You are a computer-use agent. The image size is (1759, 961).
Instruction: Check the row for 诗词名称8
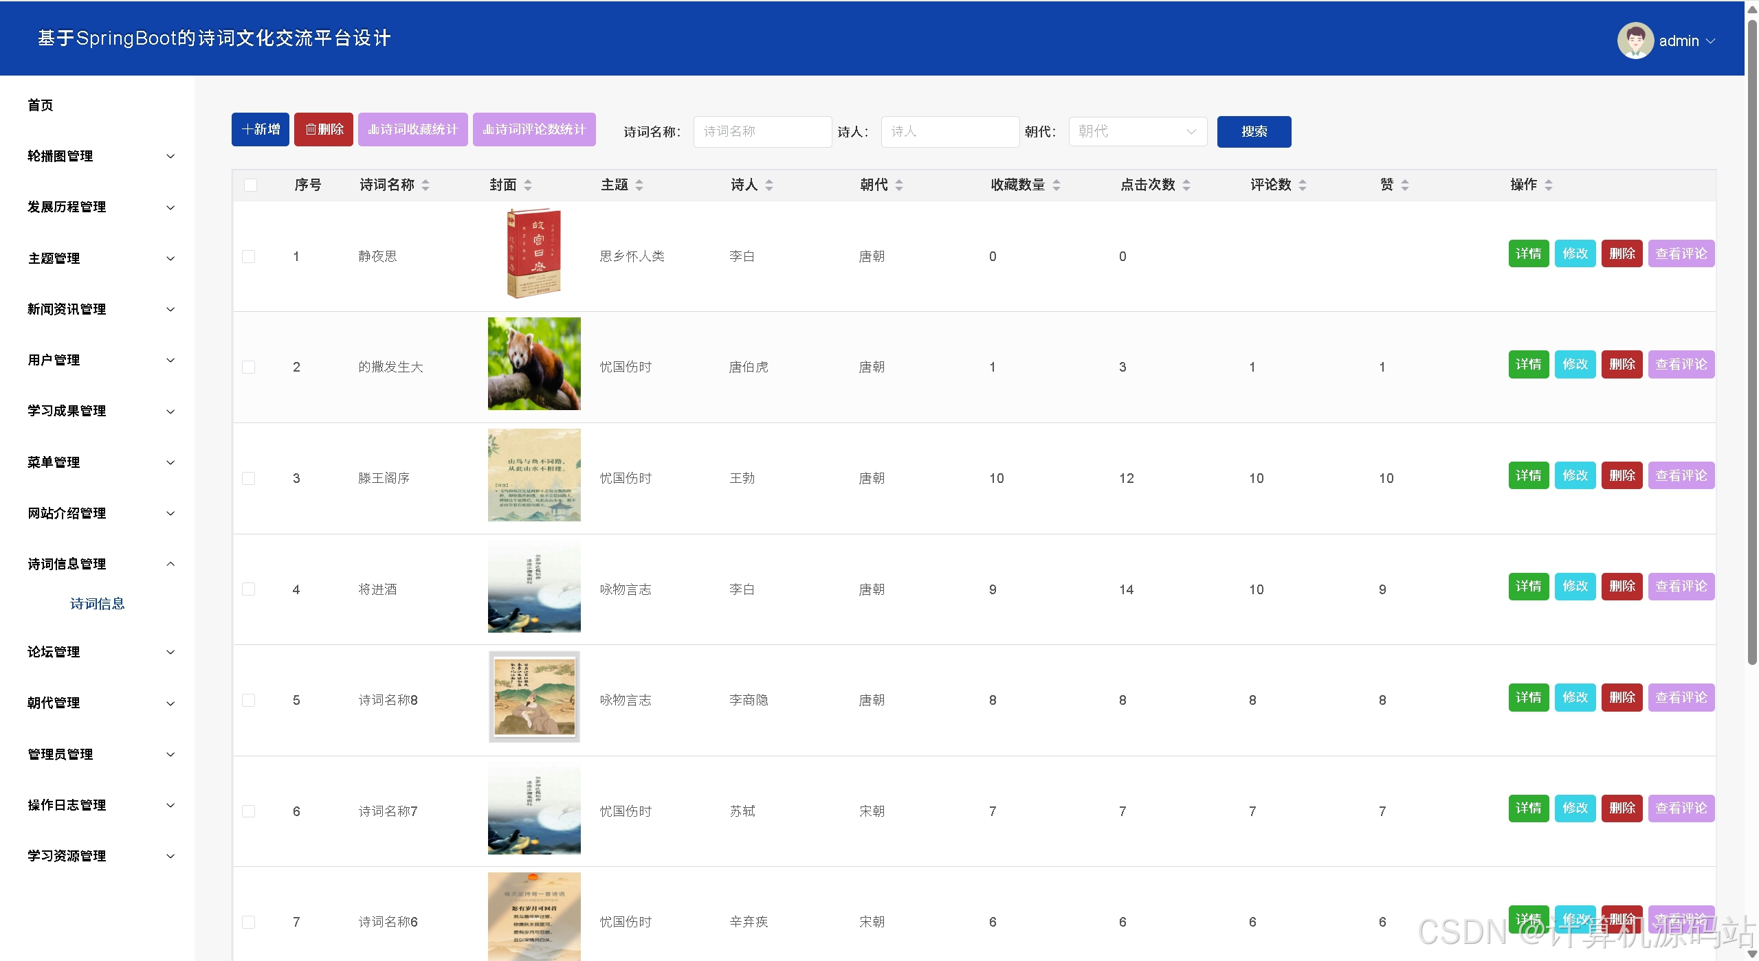249,700
